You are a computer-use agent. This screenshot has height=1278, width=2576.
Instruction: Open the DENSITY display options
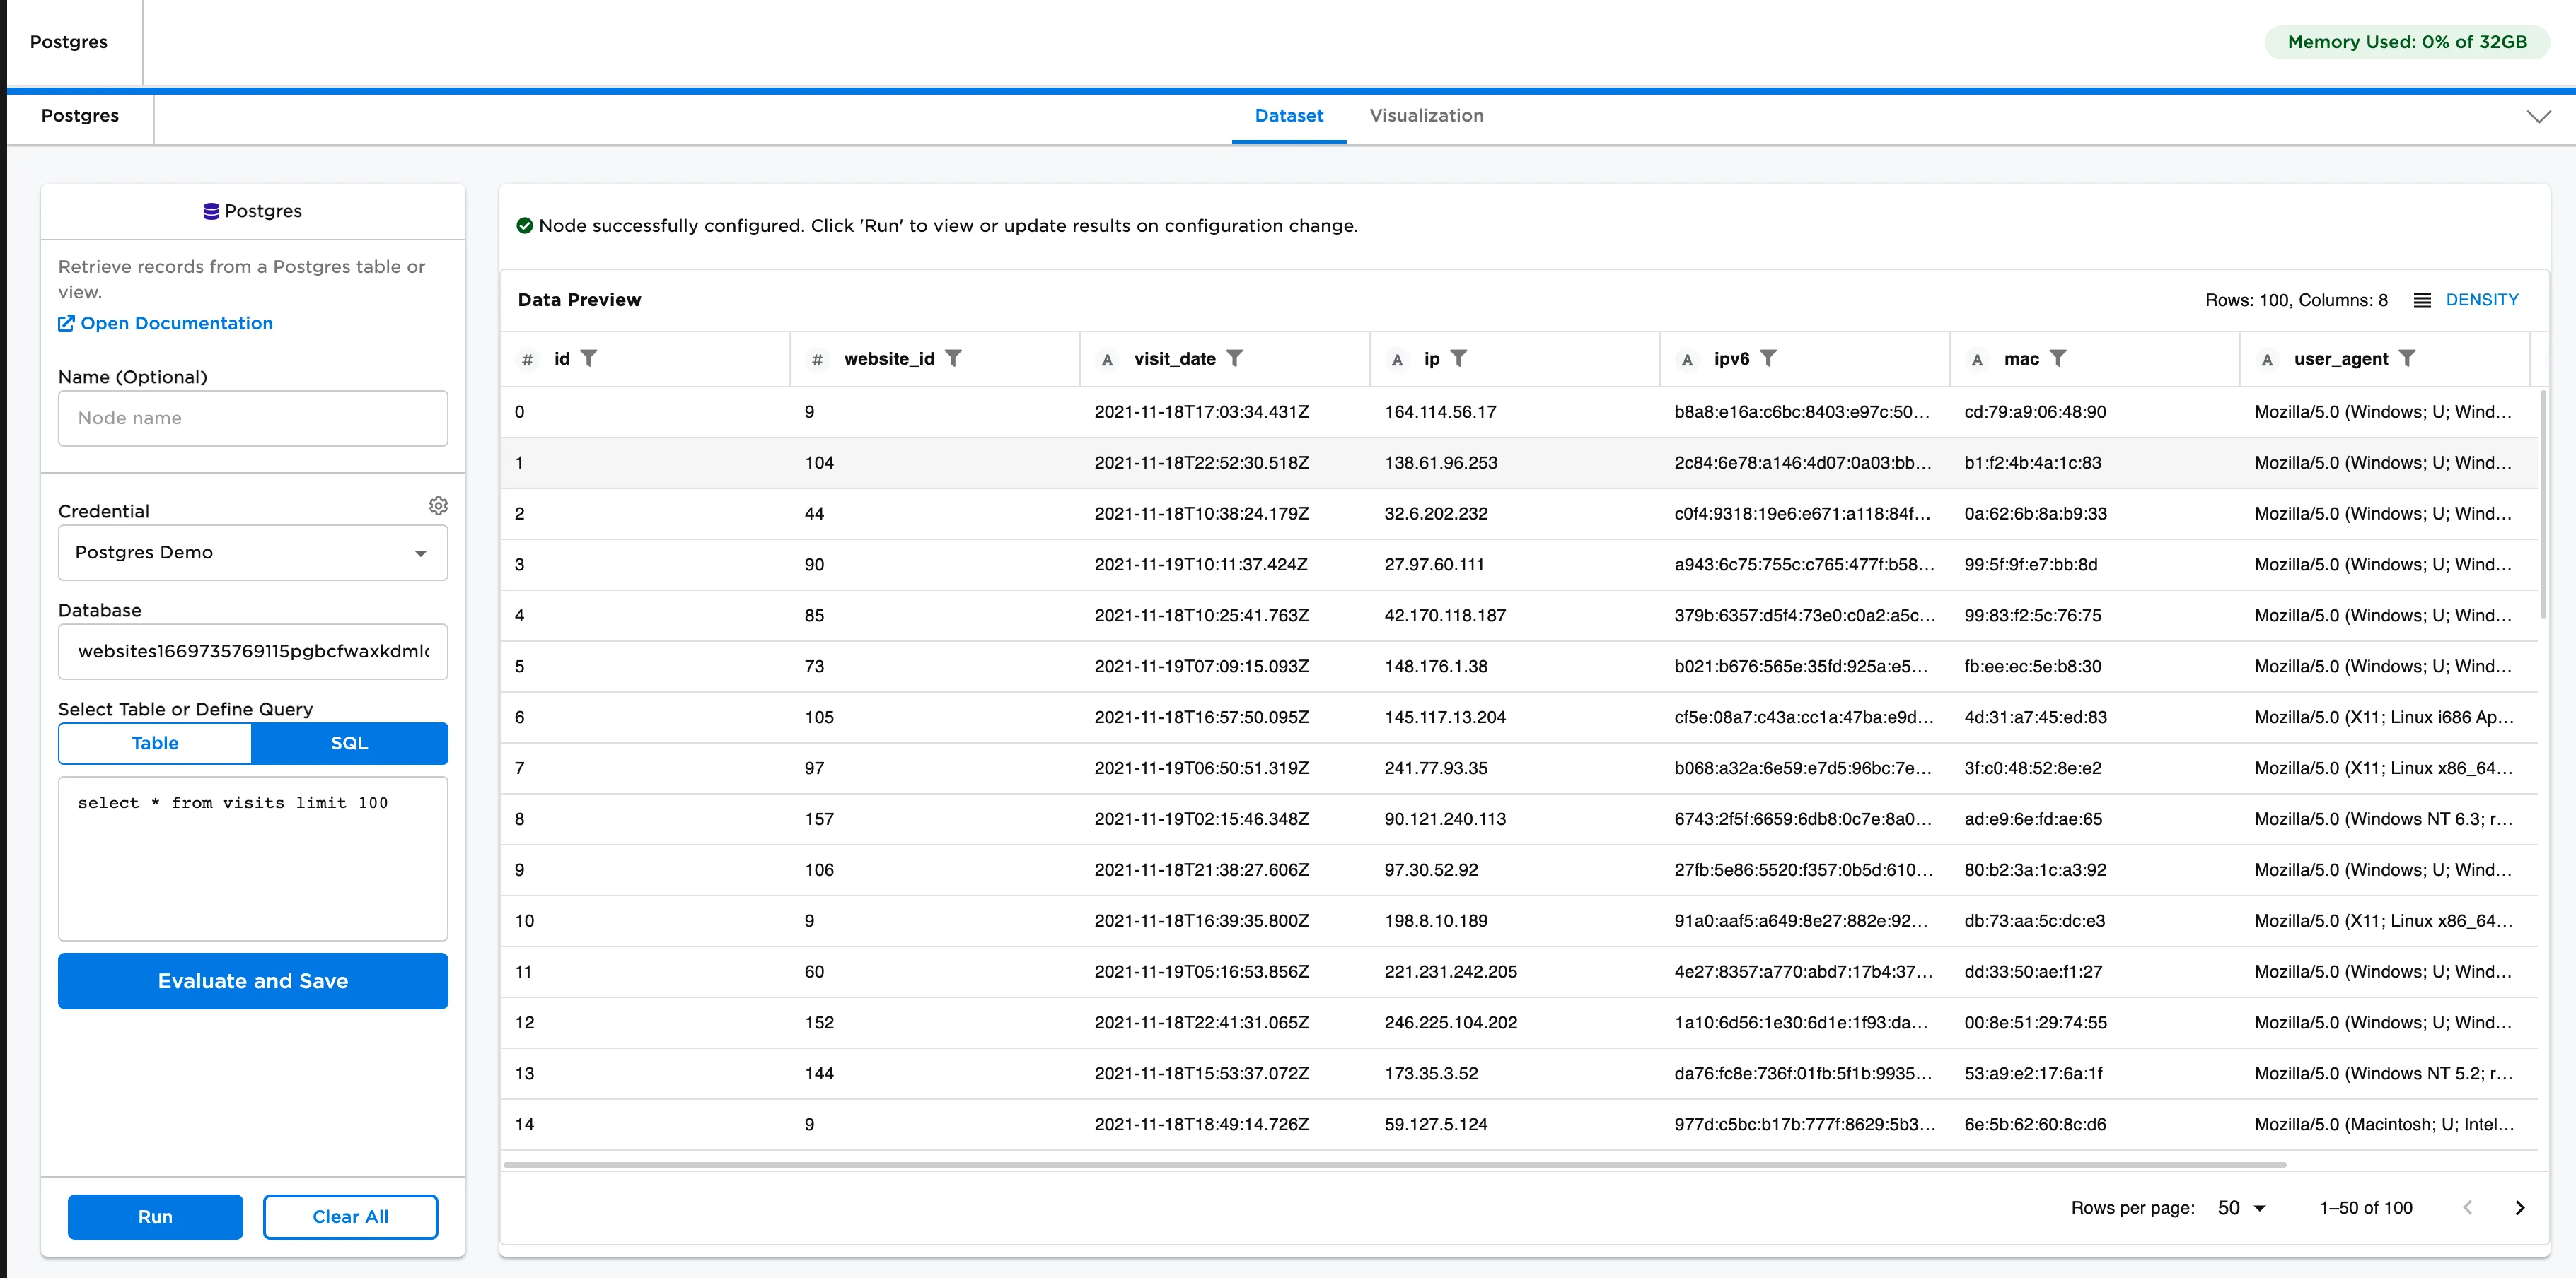point(2482,299)
